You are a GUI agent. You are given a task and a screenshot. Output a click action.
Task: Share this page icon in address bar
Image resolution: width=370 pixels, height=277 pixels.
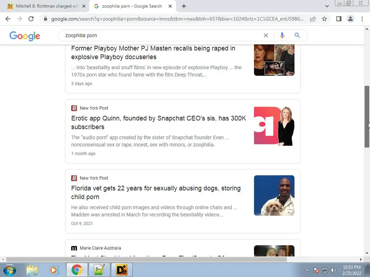[x=313, y=19]
